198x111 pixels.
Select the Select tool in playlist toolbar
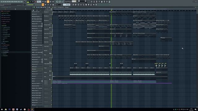(47, 7)
